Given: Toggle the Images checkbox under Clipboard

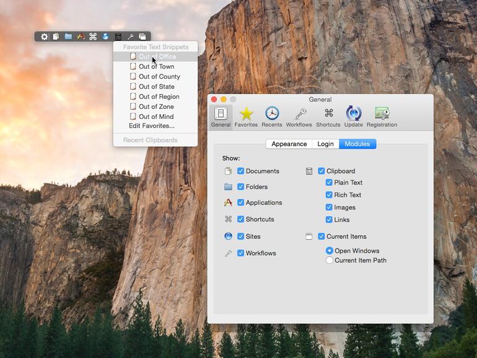Looking at the screenshot, I should tap(329, 207).
